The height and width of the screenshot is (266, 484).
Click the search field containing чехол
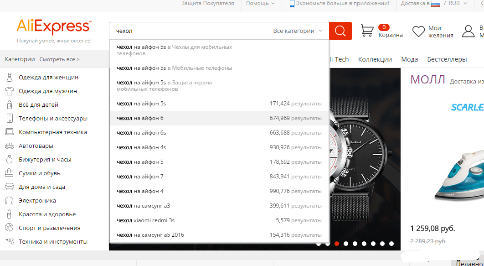[188, 31]
